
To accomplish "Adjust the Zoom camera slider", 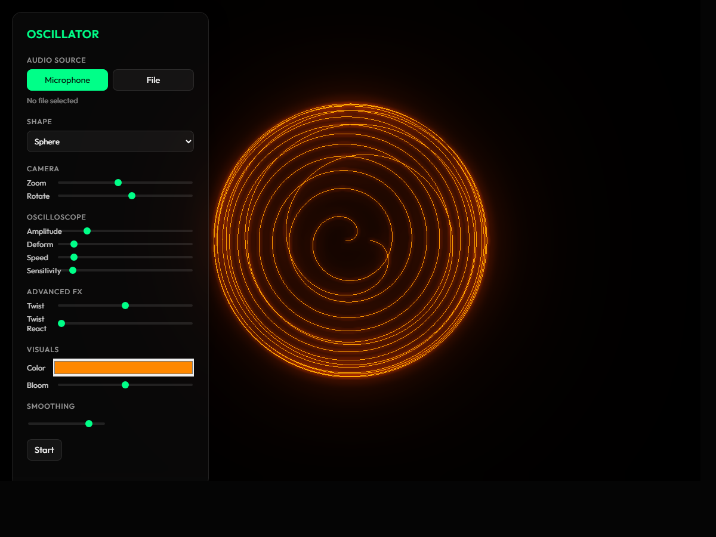I will (118, 183).
